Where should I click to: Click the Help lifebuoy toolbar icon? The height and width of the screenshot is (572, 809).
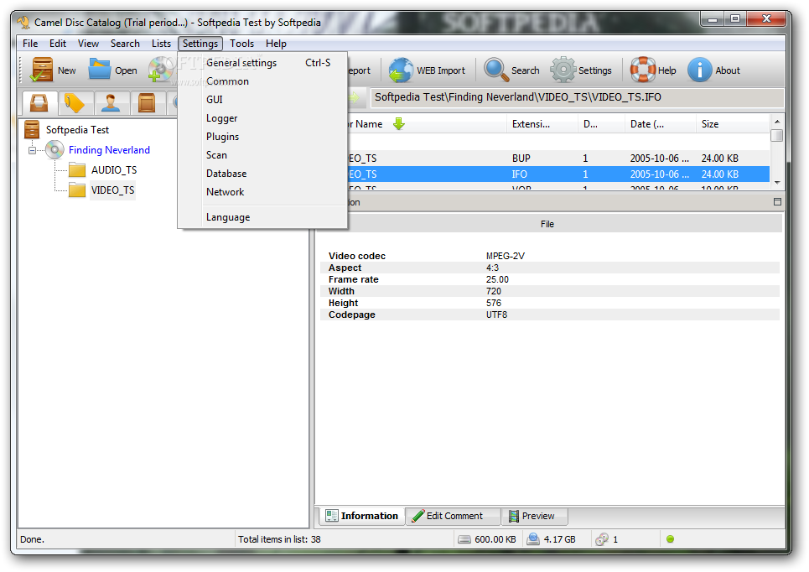coord(643,70)
